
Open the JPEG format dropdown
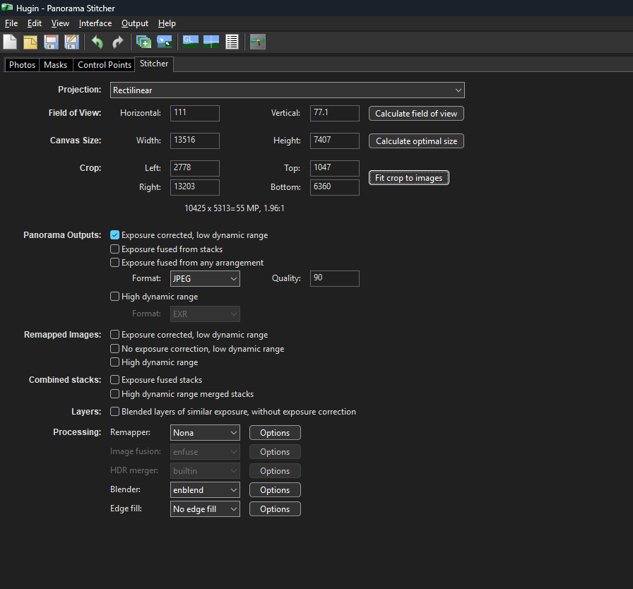coord(205,279)
